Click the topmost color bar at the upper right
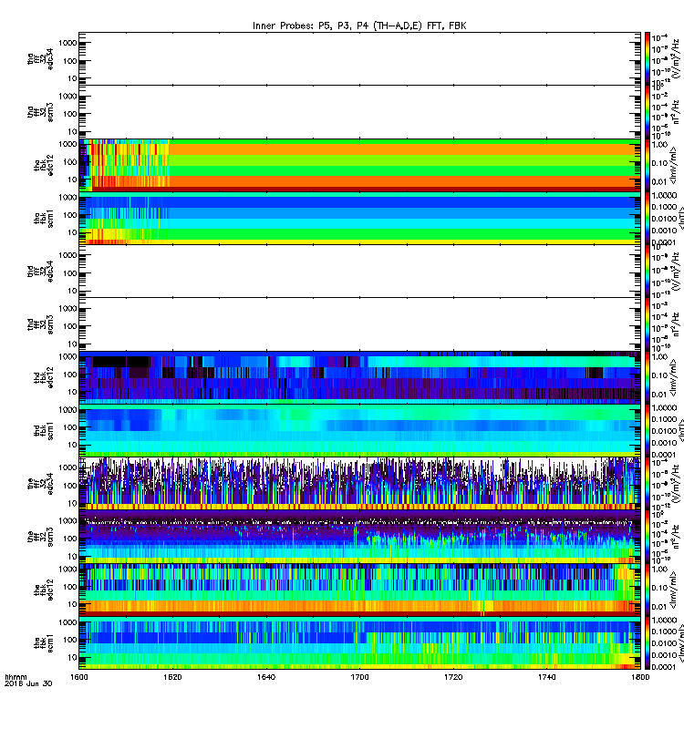The height and width of the screenshot is (729, 684). click(x=647, y=58)
